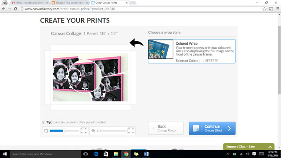The image size is (281, 158).
Task: Select the Colored Wrap style option
Action: [192, 51]
